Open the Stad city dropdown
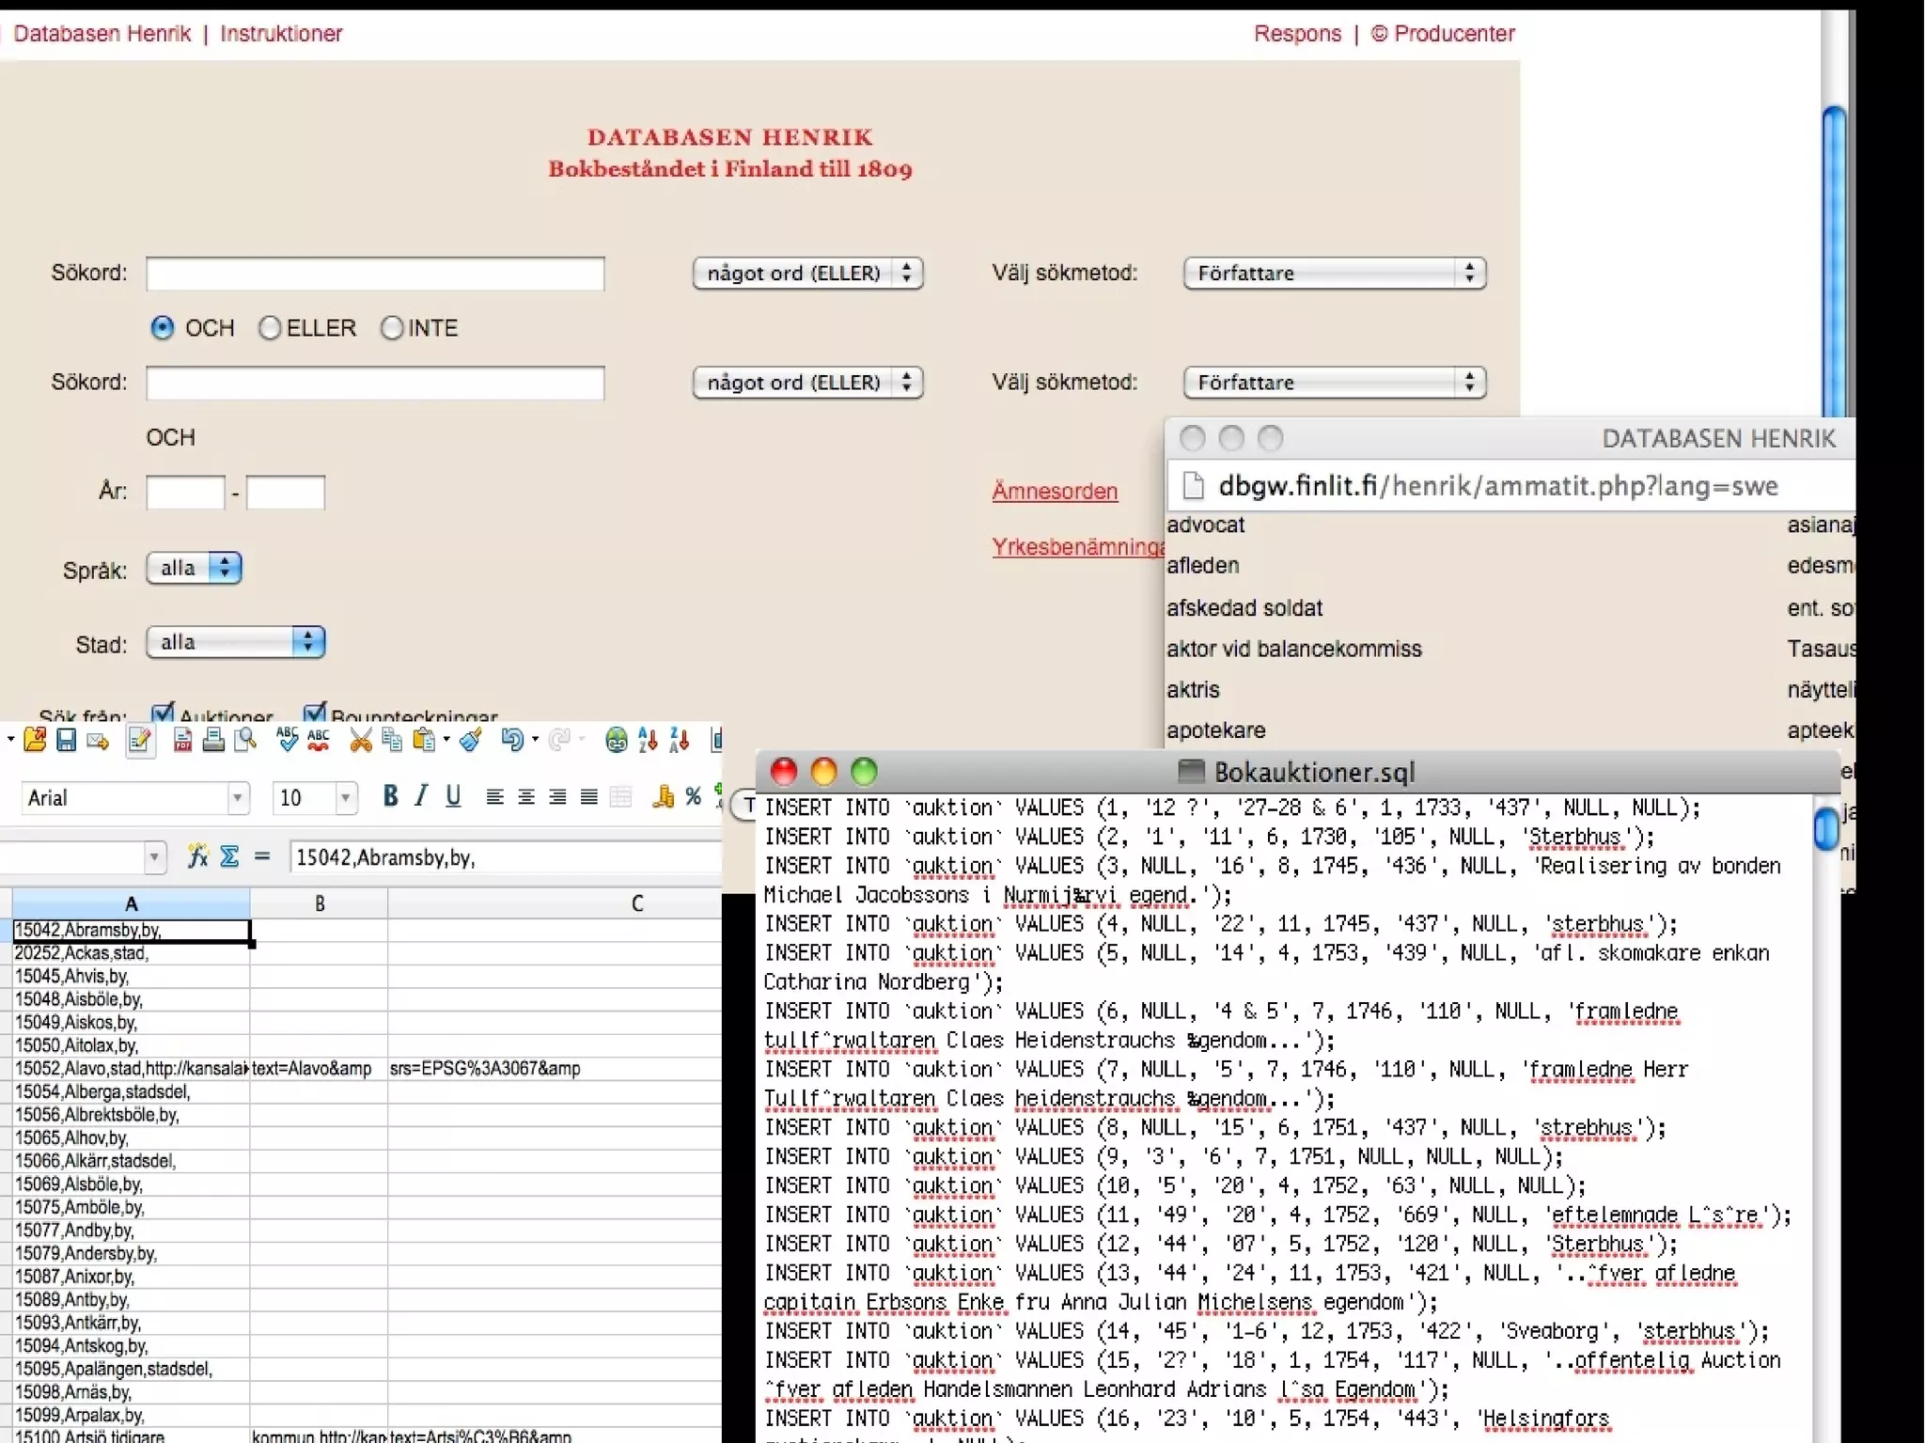 (235, 642)
